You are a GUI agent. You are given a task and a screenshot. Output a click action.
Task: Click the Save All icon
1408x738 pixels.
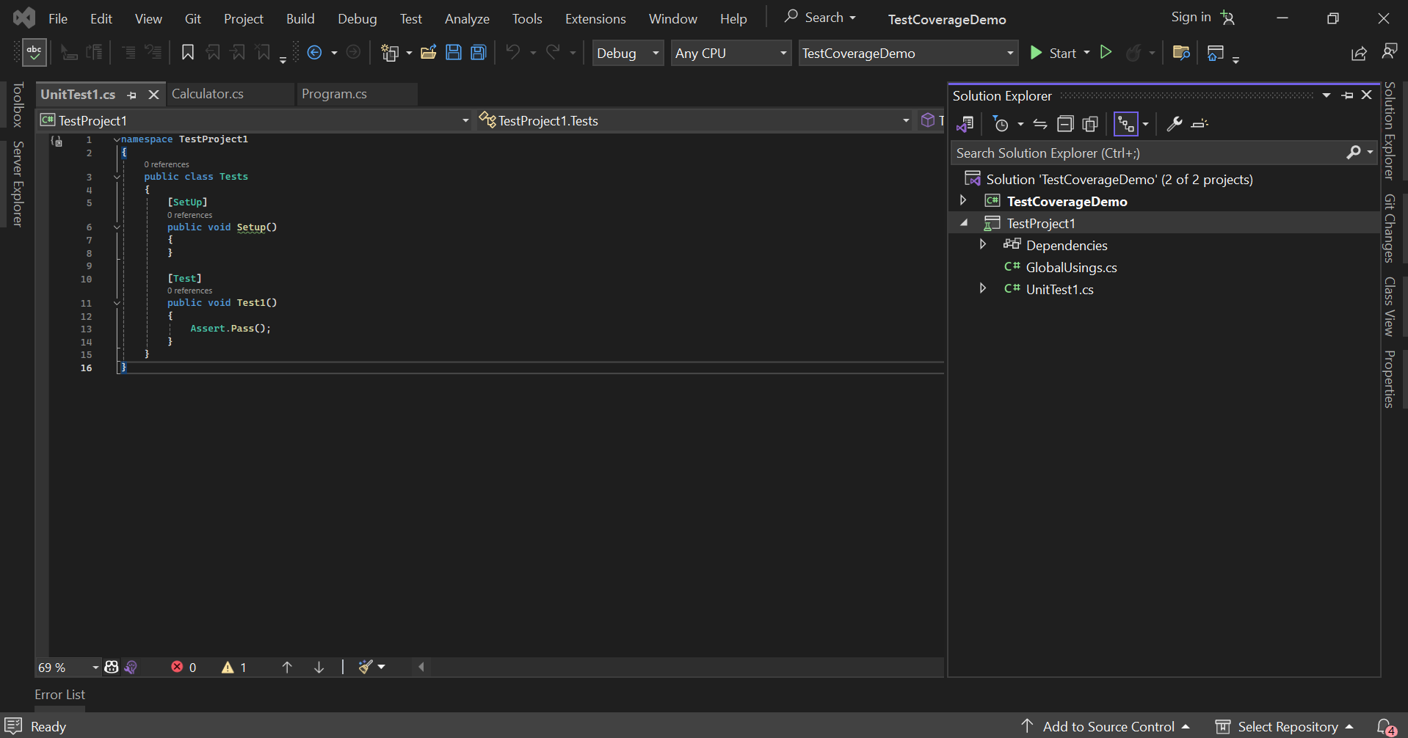pos(478,52)
